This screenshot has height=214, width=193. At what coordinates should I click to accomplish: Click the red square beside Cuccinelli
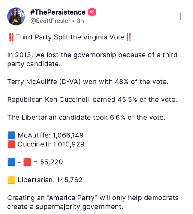(11, 144)
